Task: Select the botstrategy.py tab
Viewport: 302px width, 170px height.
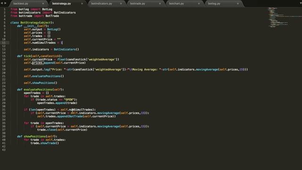Action: coord(61,3)
